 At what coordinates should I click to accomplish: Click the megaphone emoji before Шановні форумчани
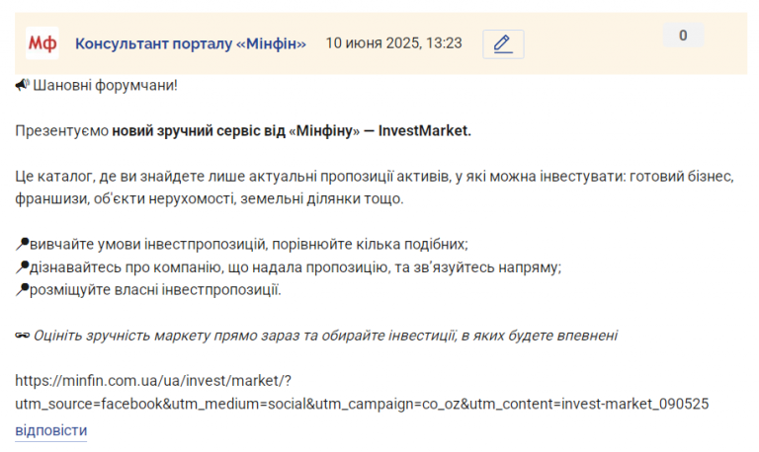tap(23, 85)
